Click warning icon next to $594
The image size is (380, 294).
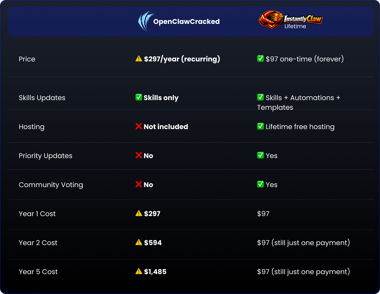tap(139, 243)
